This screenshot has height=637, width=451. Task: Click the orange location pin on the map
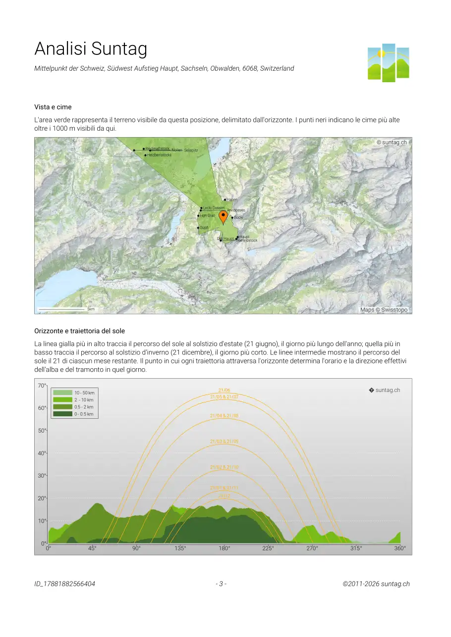(x=223, y=217)
